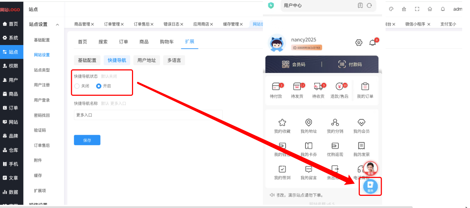Open the notification bell with badge
This screenshot has height=208, width=470.
point(372,43)
